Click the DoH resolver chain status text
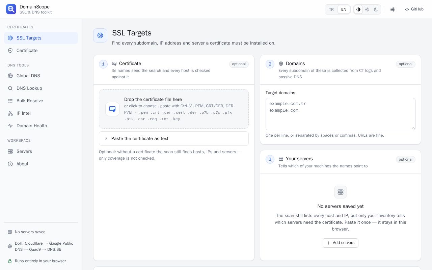This screenshot has height=270, width=432. [x=44, y=246]
